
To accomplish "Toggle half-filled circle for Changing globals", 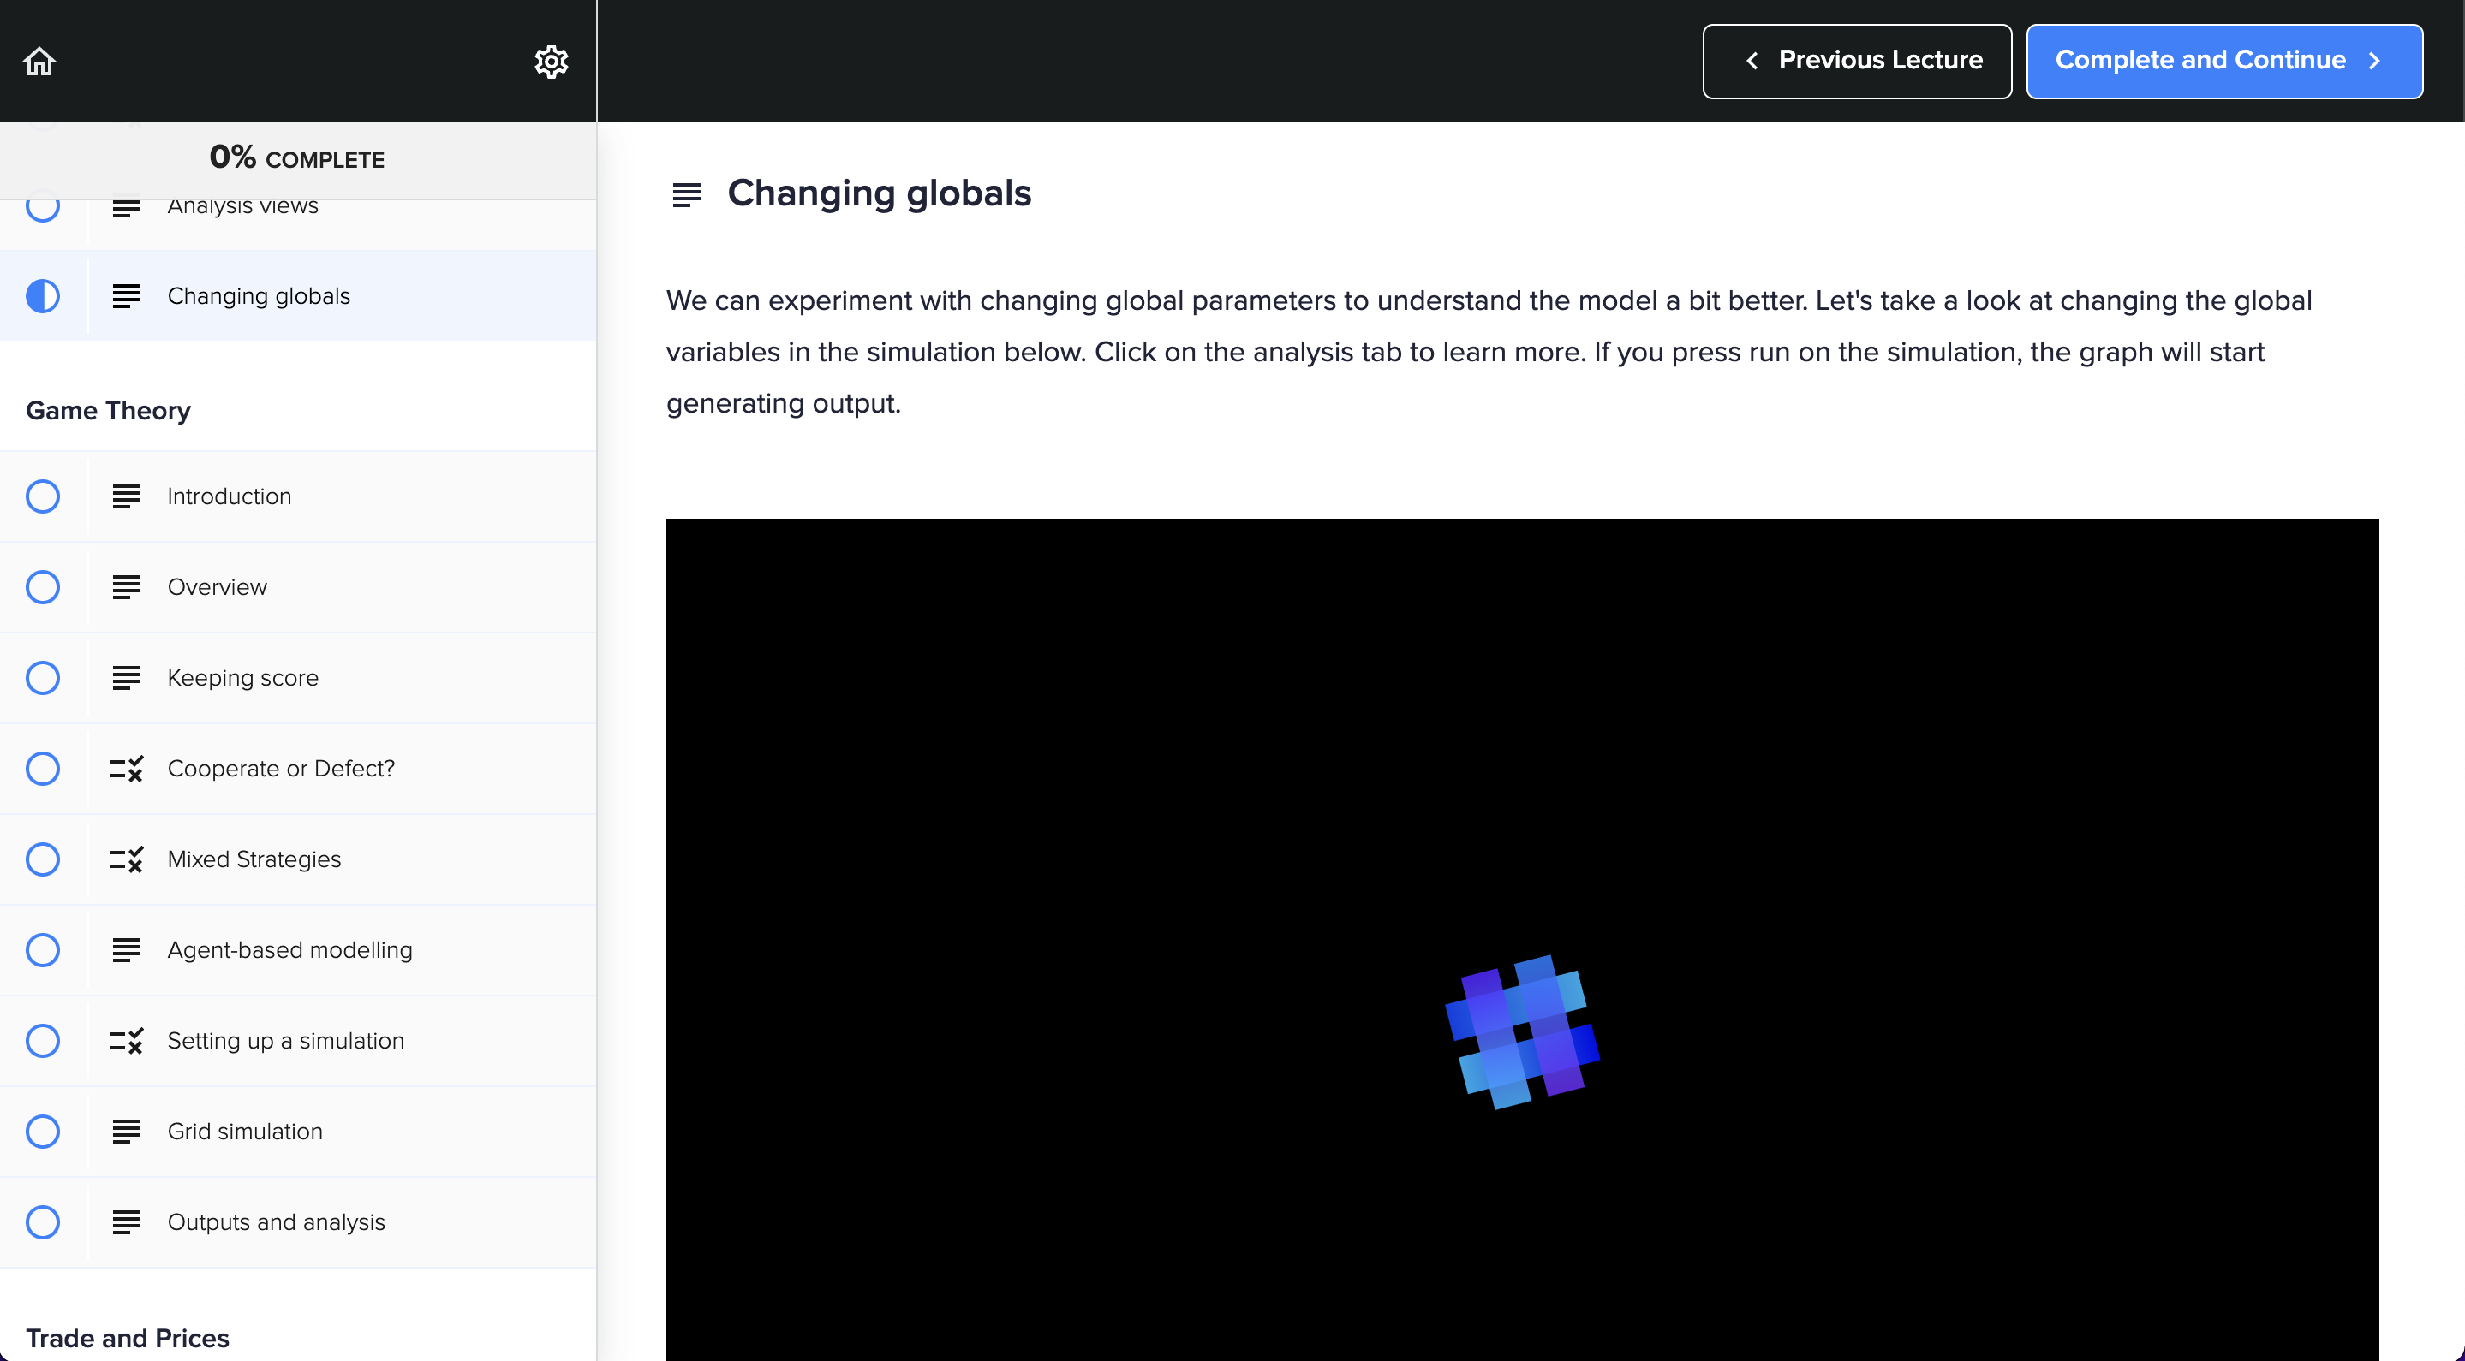I will pyautogui.click(x=42, y=296).
